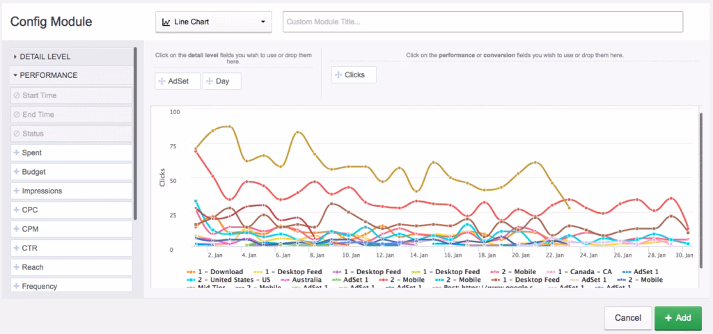Click the plus icon beside CTR
The width and height of the screenshot is (713, 334).
click(16, 248)
